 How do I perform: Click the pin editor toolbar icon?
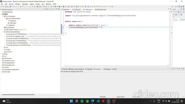(112, 7)
